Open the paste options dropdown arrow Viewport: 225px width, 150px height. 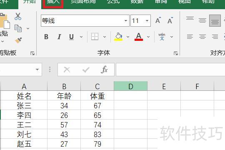[2, 42]
